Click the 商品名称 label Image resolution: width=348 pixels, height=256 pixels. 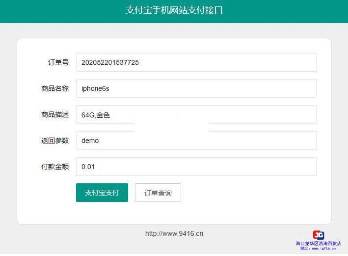coord(55,88)
